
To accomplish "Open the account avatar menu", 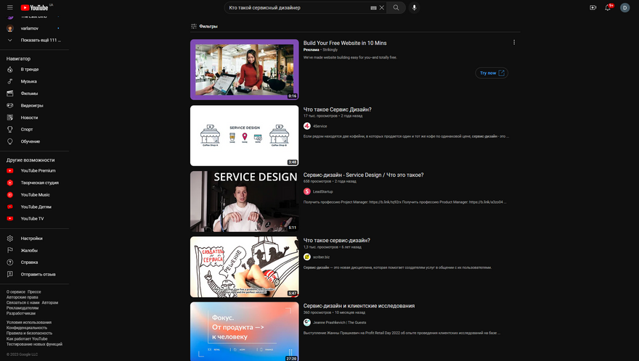I will (x=624, y=8).
